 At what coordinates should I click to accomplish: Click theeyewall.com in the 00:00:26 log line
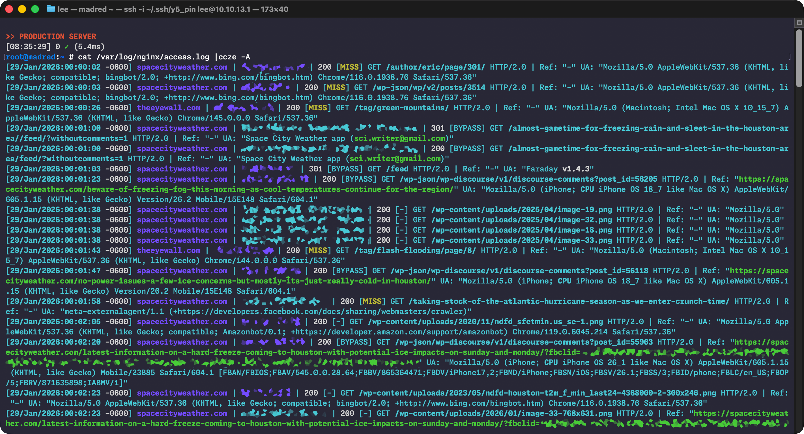(x=169, y=108)
